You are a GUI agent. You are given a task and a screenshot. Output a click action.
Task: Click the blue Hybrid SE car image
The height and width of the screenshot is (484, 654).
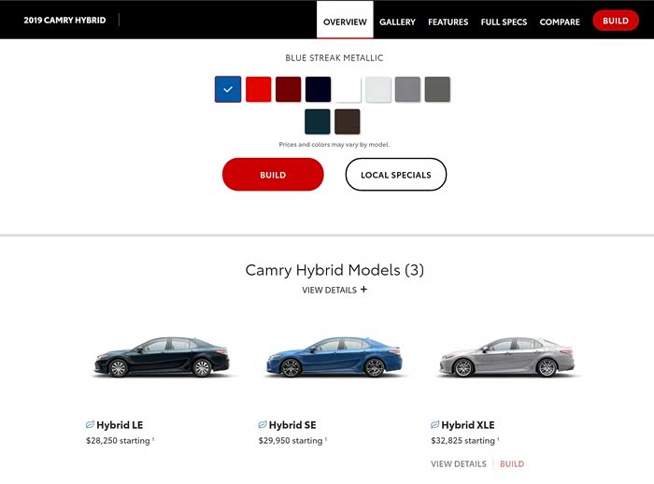coord(334,357)
